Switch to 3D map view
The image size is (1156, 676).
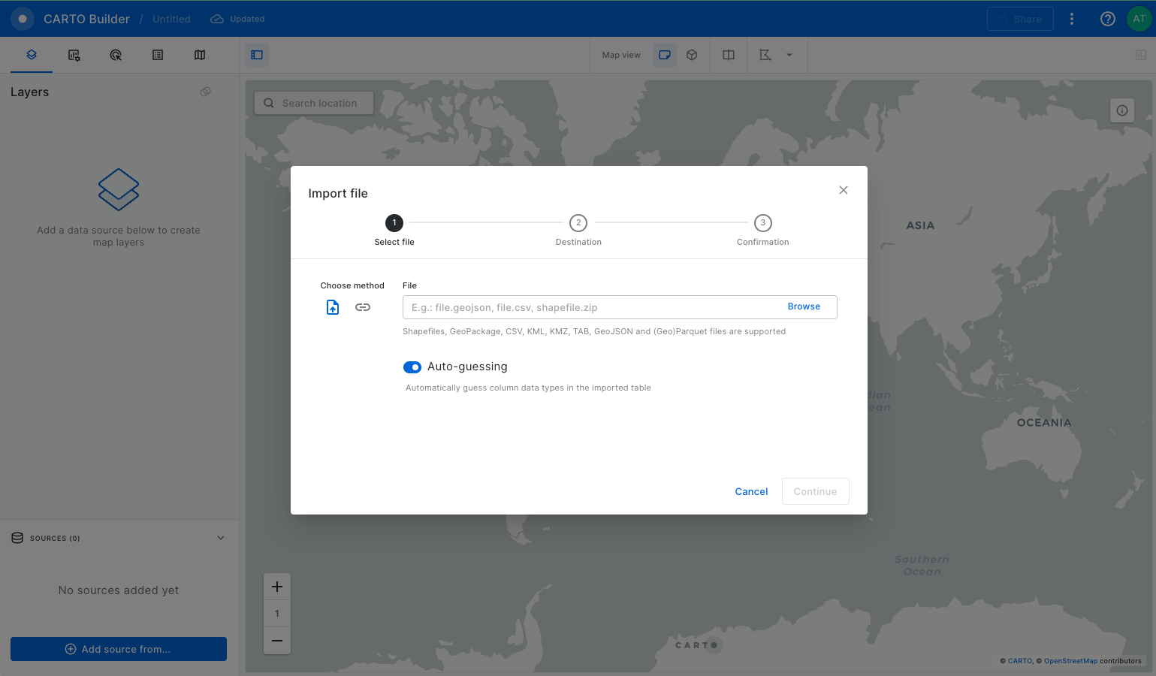(692, 55)
